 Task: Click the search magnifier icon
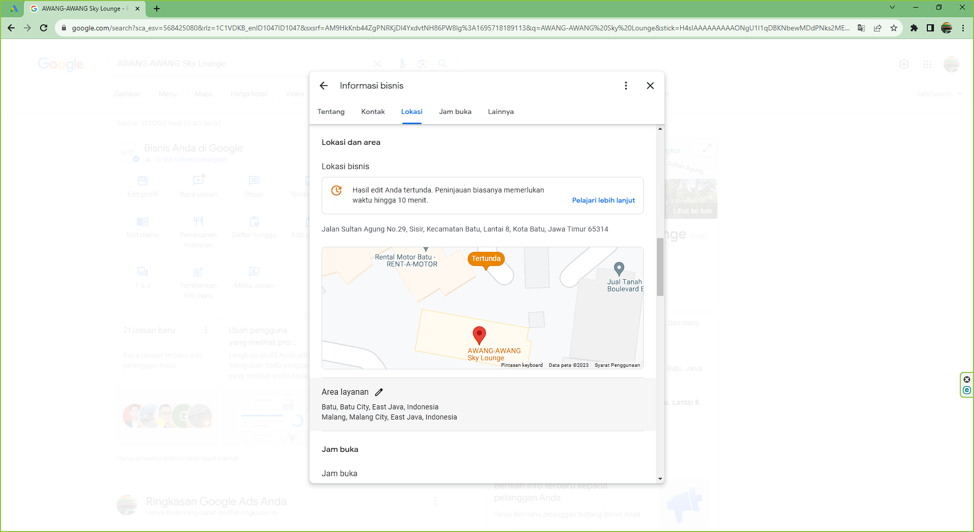pos(442,64)
